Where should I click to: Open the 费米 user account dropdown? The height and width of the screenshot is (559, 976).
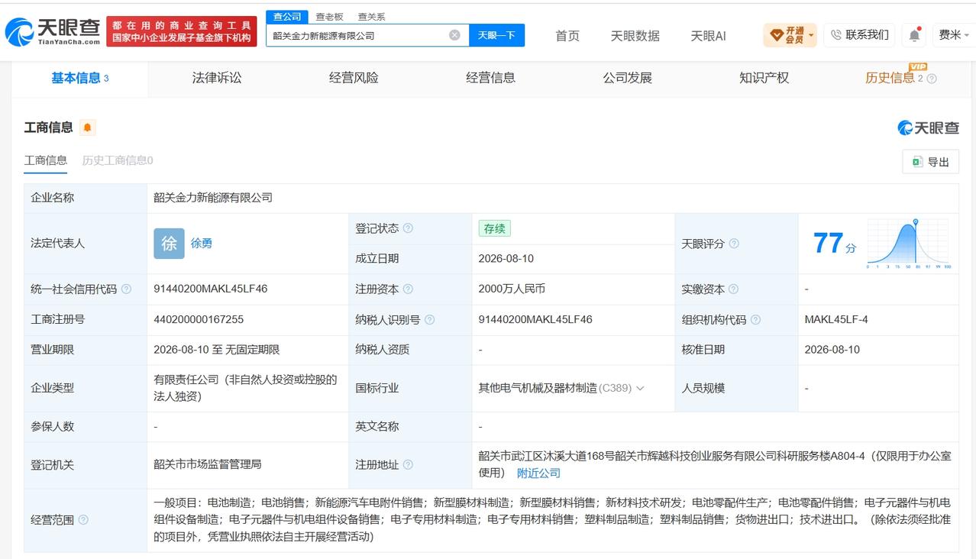tap(954, 35)
